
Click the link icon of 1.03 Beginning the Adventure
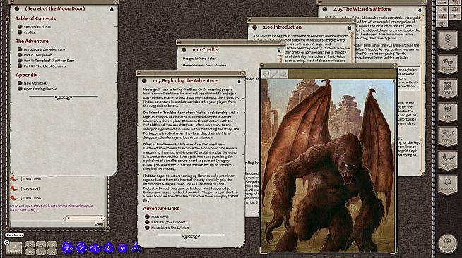pyautogui.click(x=144, y=81)
